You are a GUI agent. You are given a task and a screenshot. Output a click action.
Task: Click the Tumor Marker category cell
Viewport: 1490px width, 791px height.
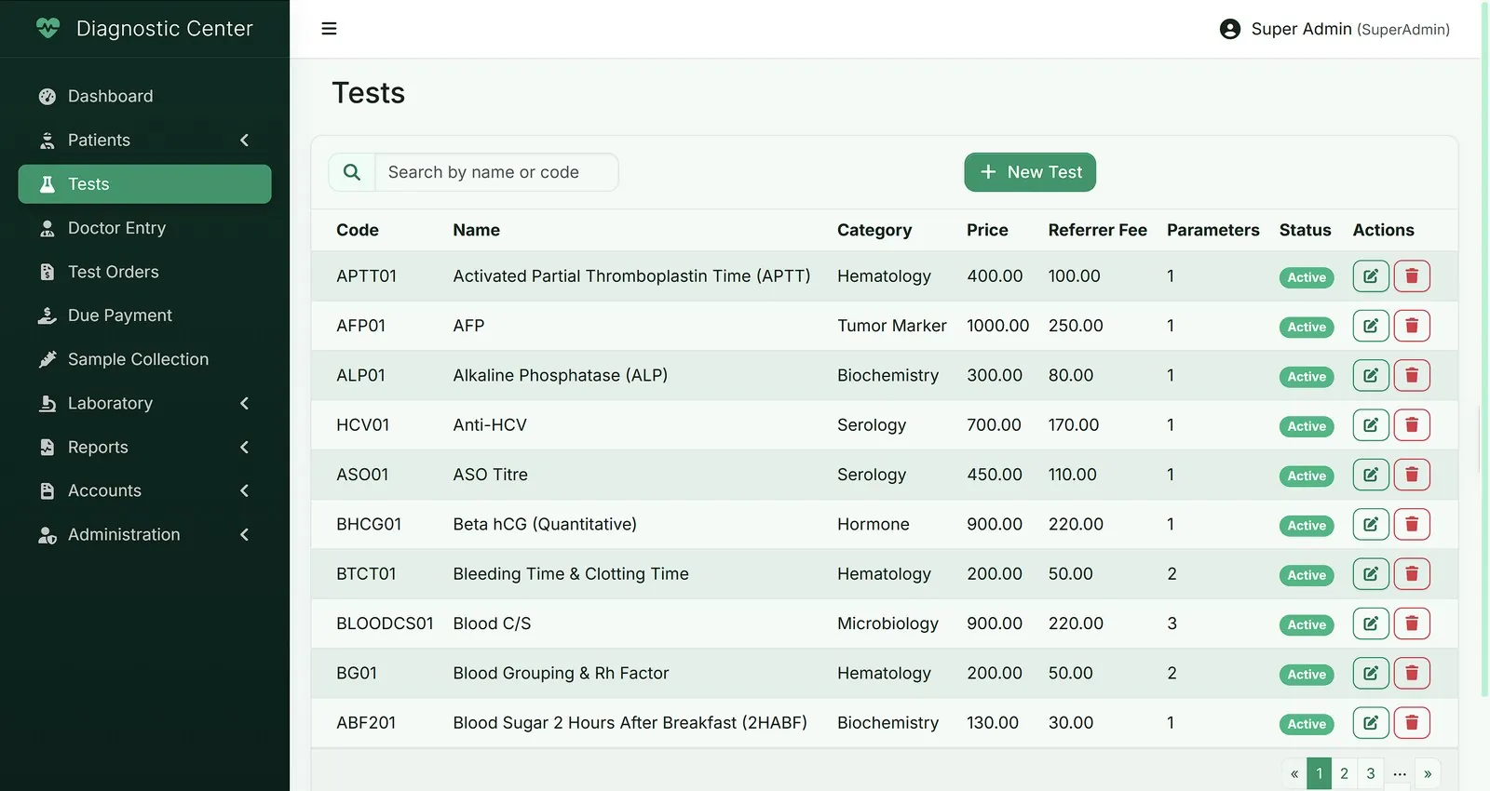click(x=891, y=326)
